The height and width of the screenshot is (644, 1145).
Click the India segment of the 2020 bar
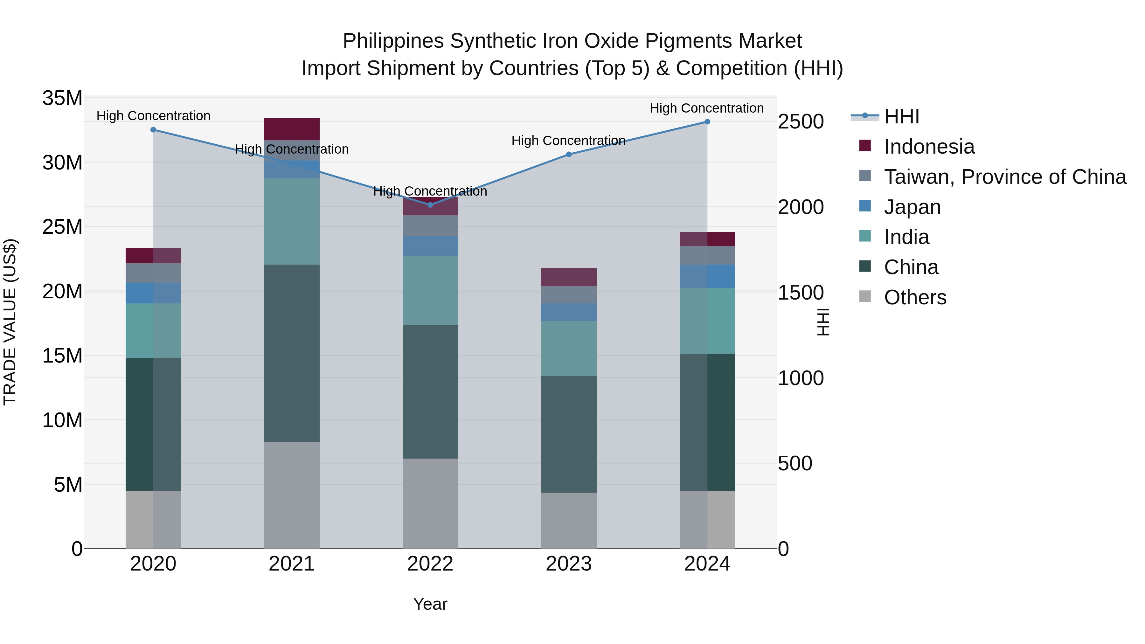pyautogui.click(x=153, y=331)
